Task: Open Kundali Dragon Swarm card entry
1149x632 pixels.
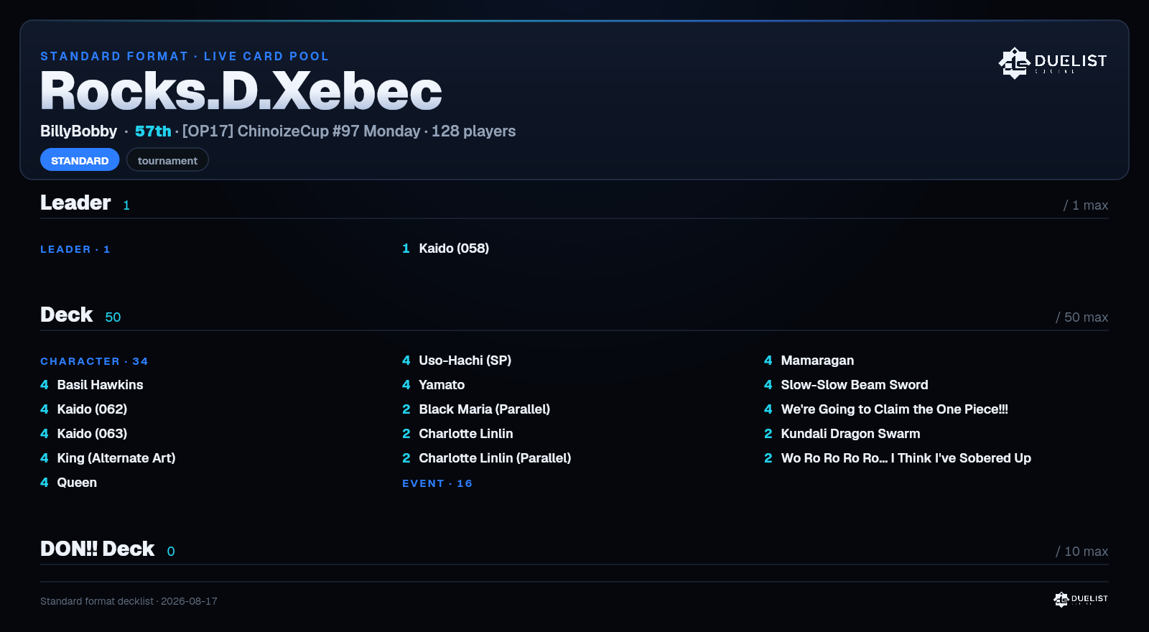Action: [x=842, y=434]
